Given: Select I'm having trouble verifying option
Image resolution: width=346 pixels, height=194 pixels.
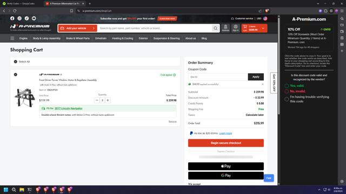Looking at the screenshot, I should (287, 99).
